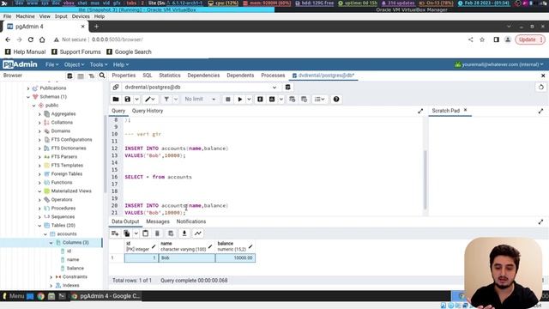This screenshot has height=309, width=549.
Task: Click View Data grid icon in Browser
Action: pos(81,76)
